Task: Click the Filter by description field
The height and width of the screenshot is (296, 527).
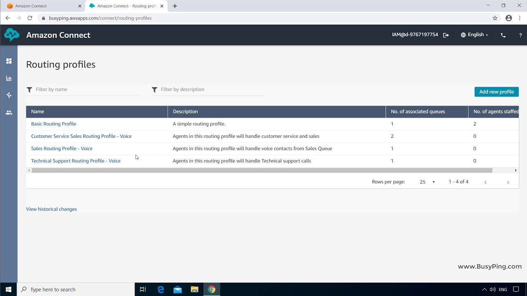Action: [212, 90]
